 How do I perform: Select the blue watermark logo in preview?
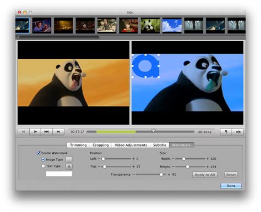tap(145, 66)
